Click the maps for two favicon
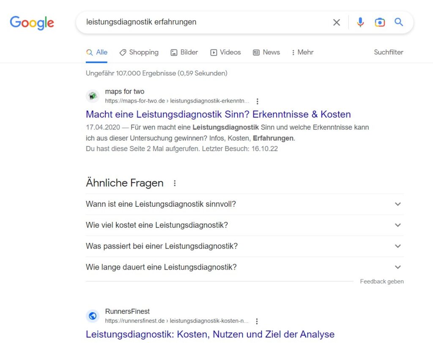Image resolution: width=433 pixels, height=343 pixels. [93, 96]
